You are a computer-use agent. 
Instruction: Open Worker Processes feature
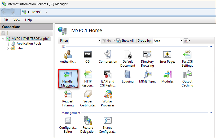tap(108, 98)
